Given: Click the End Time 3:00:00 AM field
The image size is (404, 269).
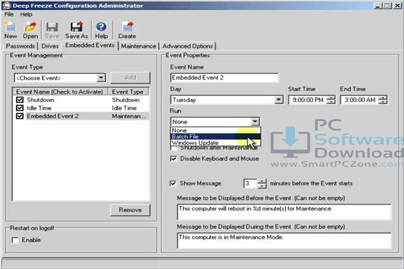Looking at the screenshot, I should point(360,100).
